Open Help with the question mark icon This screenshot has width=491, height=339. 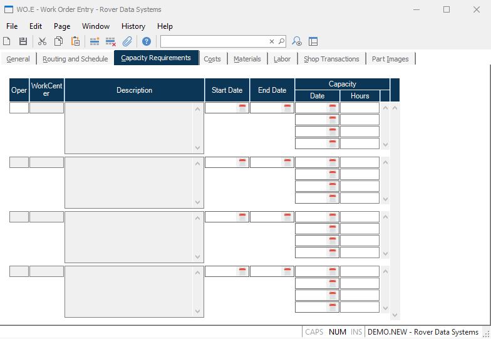click(147, 41)
